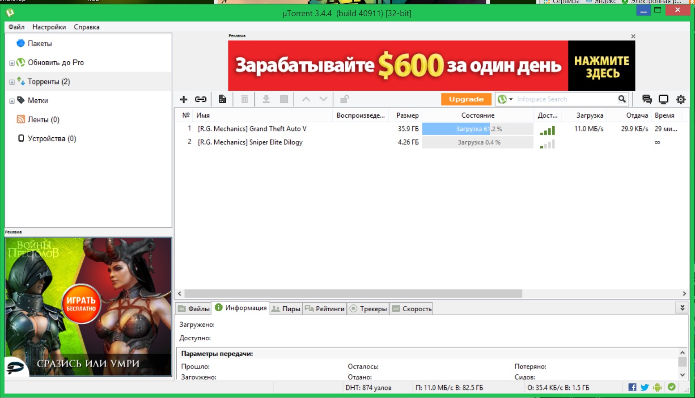The height and width of the screenshot is (398, 695).
Task: Switch to the Файлы tab
Action: coord(193,309)
